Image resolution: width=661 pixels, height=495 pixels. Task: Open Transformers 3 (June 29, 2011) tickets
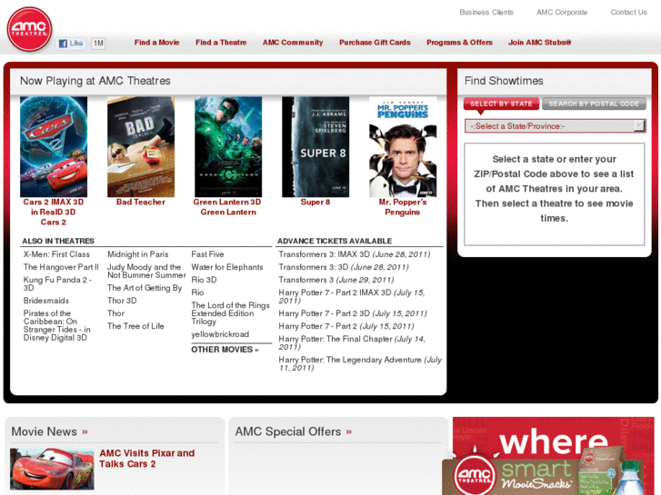336,280
